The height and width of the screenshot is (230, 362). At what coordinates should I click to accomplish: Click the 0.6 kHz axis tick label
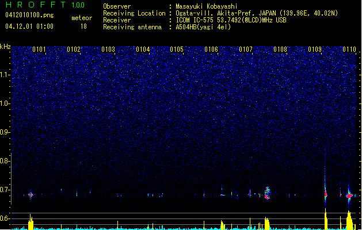coord(5,218)
